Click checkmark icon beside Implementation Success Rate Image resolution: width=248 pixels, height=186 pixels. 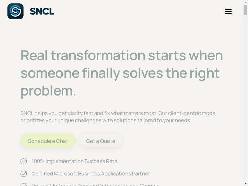point(24,161)
